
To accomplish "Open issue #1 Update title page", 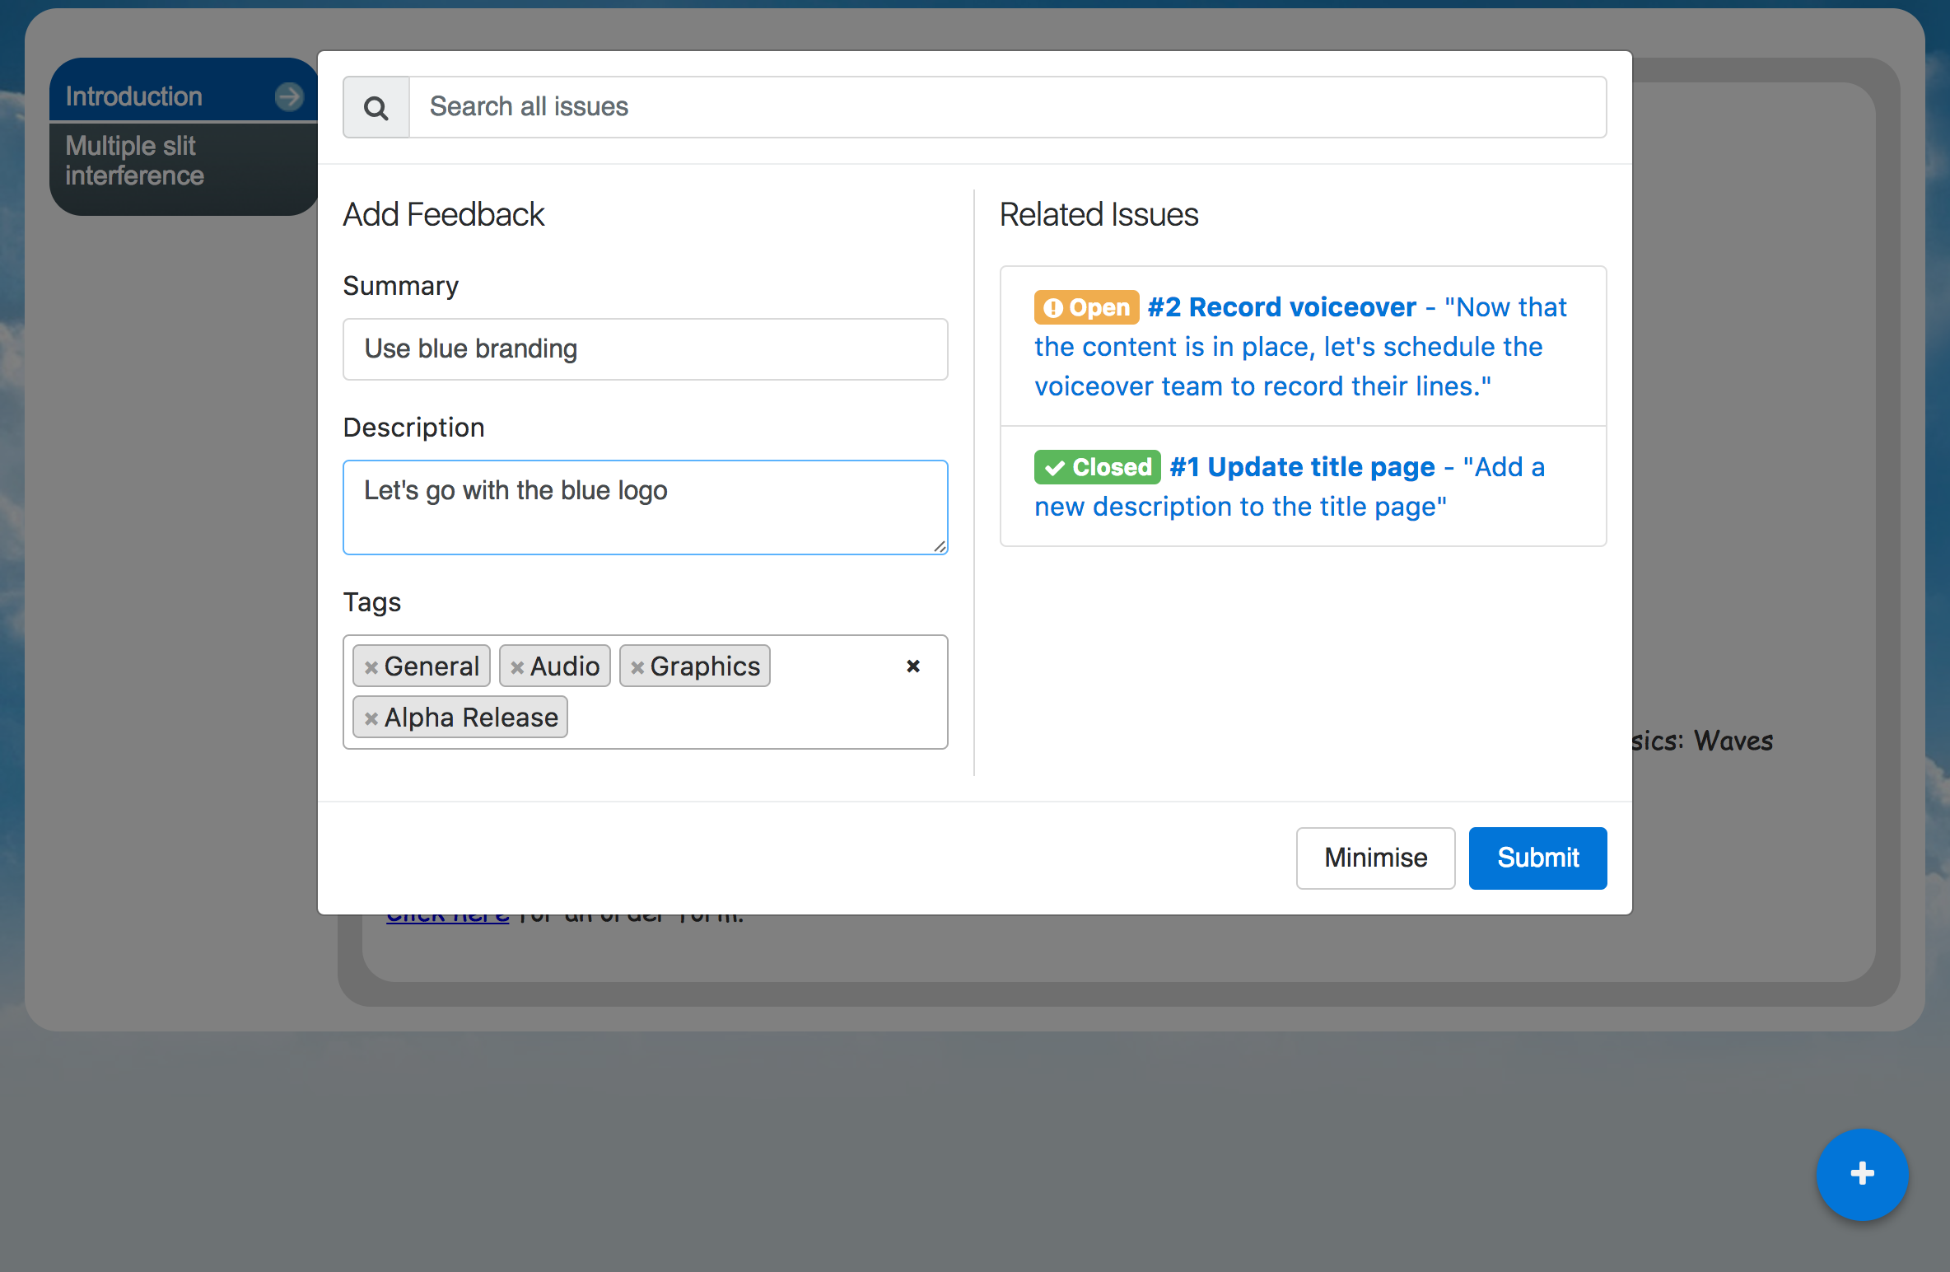I will pyautogui.click(x=1302, y=467).
